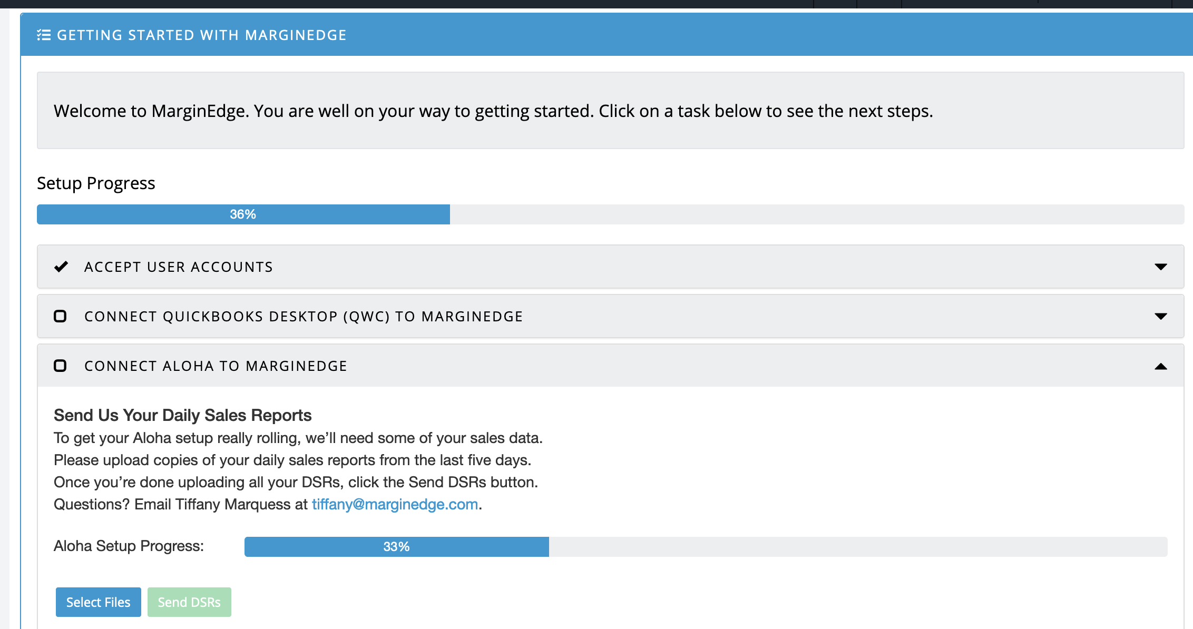Open Connect QuickBooks Desktop (QWC) task title

click(304, 317)
